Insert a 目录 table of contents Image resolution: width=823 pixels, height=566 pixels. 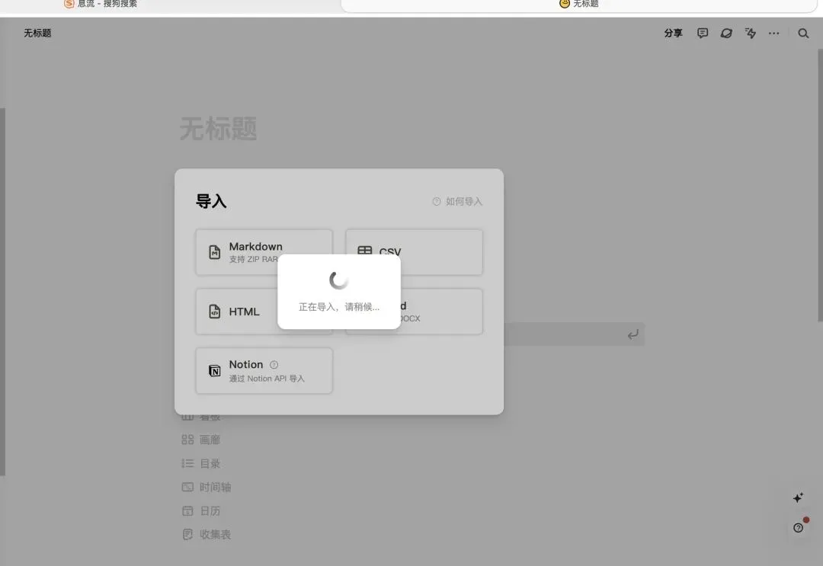tap(201, 463)
